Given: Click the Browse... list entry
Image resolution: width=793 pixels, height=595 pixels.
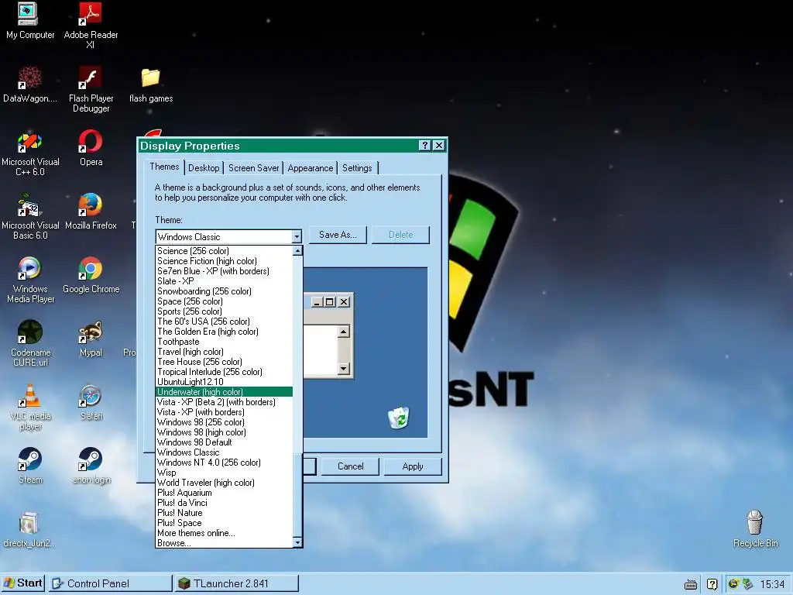Looking at the screenshot, I should tap(224, 543).
